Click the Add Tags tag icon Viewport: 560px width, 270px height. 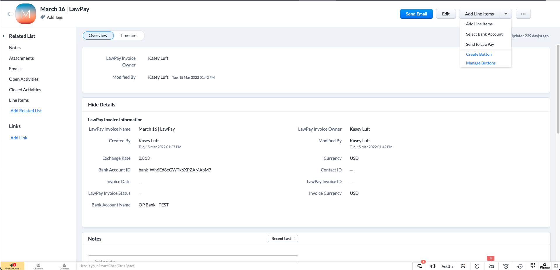point(43,17)
